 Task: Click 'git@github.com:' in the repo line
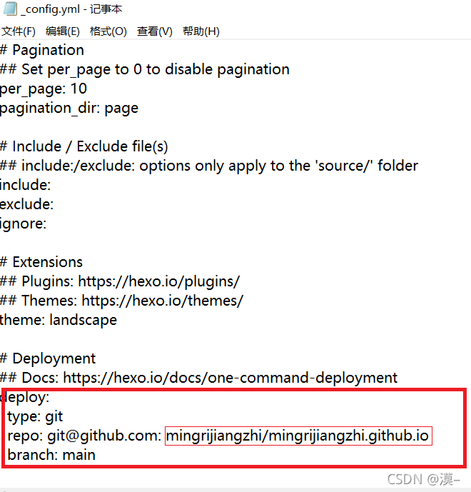(104, 436)
